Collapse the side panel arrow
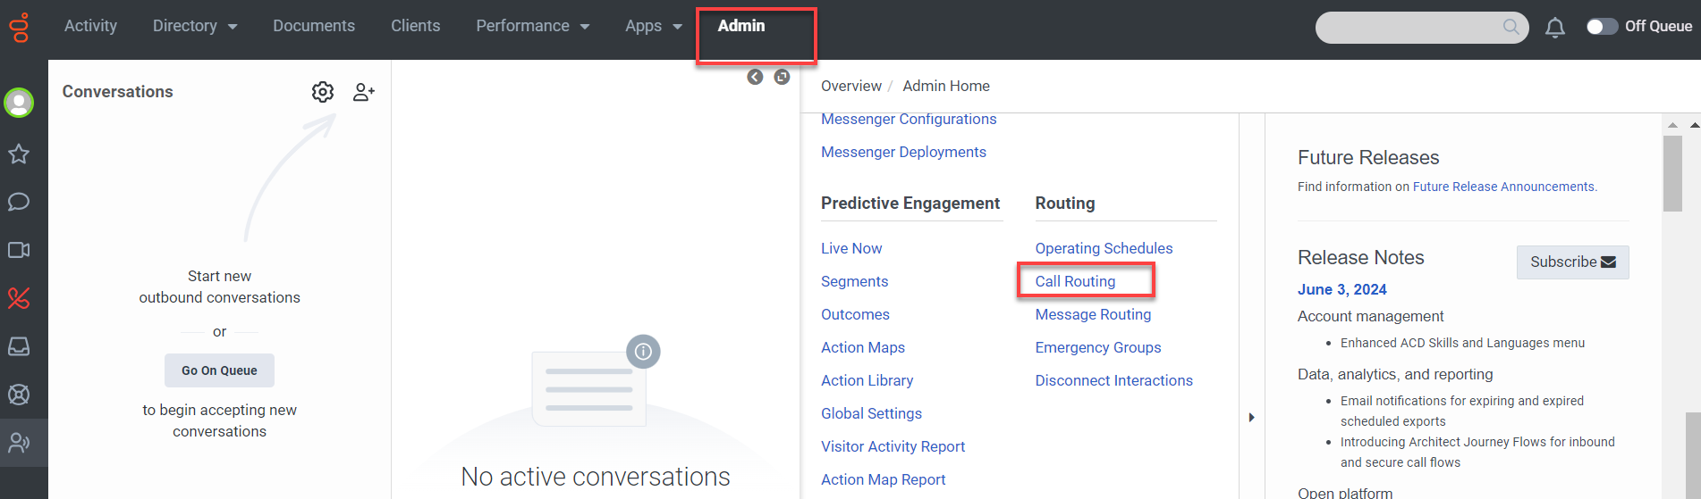Screen dimensions: 1701x499 click(x=756, y=77)
